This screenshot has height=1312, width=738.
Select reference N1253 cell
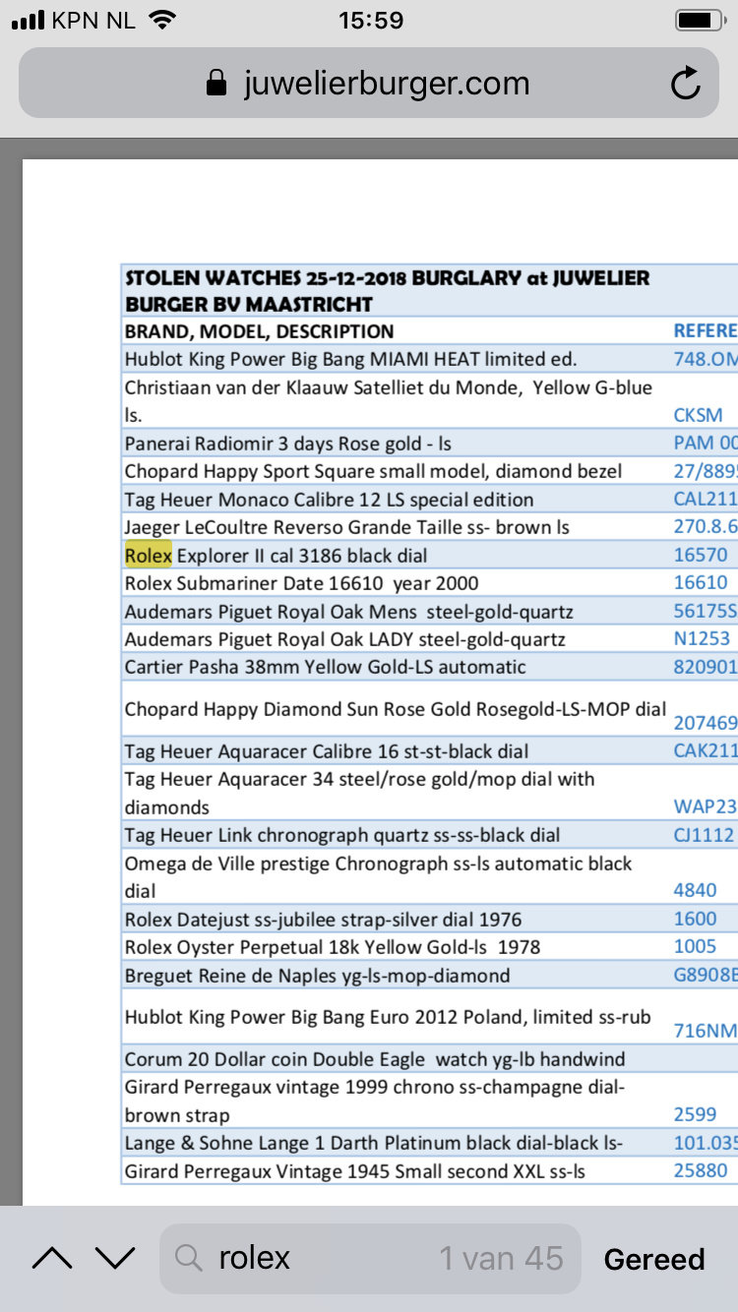702,639
